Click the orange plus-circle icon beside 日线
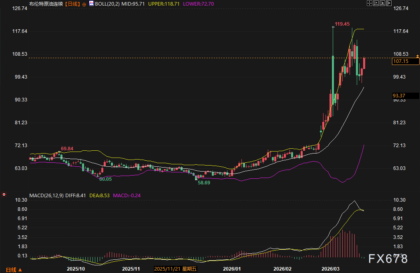The image size is (420, 273). (x=84, y=4)
